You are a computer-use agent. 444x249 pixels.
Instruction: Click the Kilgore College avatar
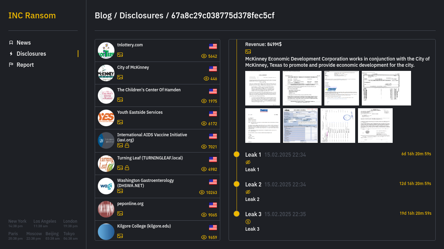(106, 232)
